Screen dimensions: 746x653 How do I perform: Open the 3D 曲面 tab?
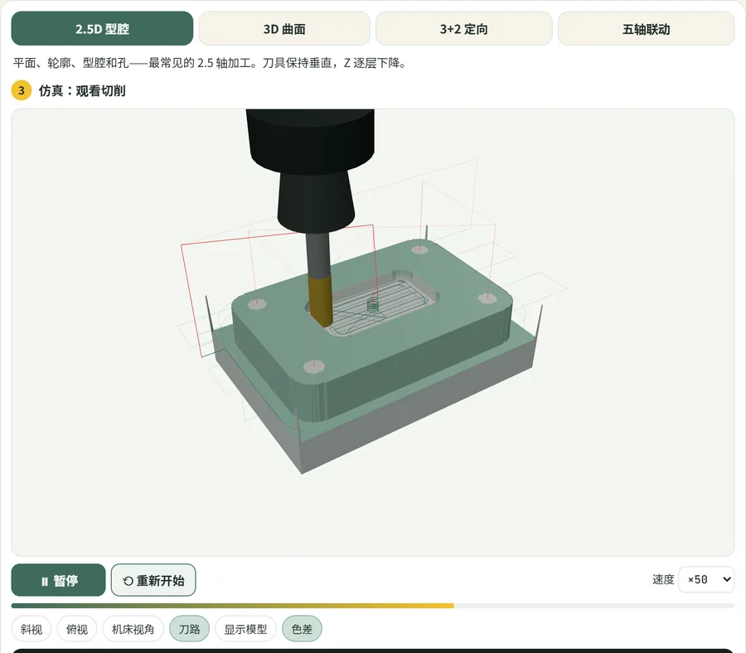tap(284, 28)
